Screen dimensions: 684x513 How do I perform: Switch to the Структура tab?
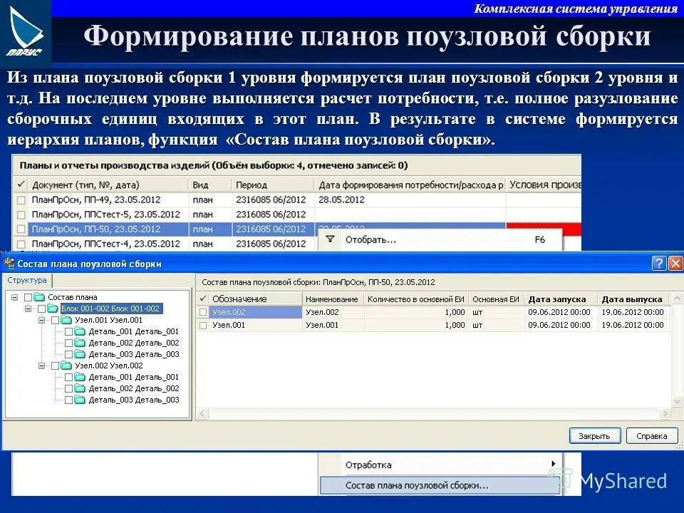[x=27, y=280]
